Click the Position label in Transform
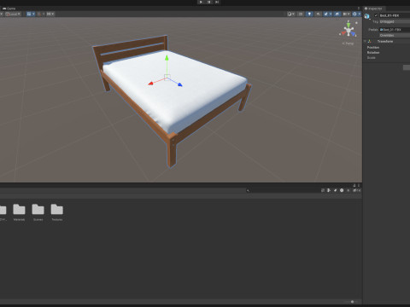 click(x=373, y=48)
